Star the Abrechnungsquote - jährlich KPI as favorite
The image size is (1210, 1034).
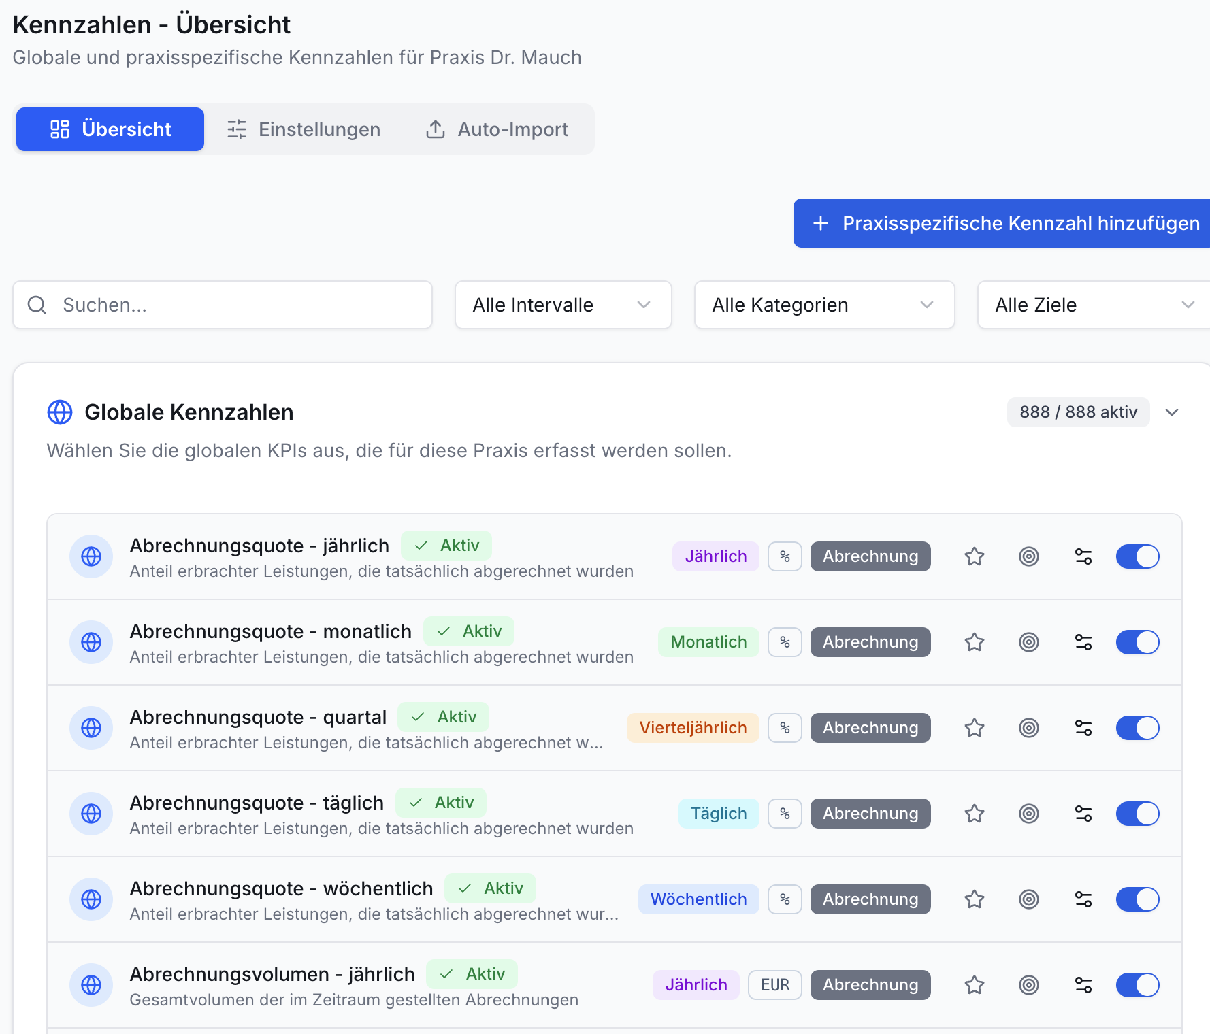[975, 556]
